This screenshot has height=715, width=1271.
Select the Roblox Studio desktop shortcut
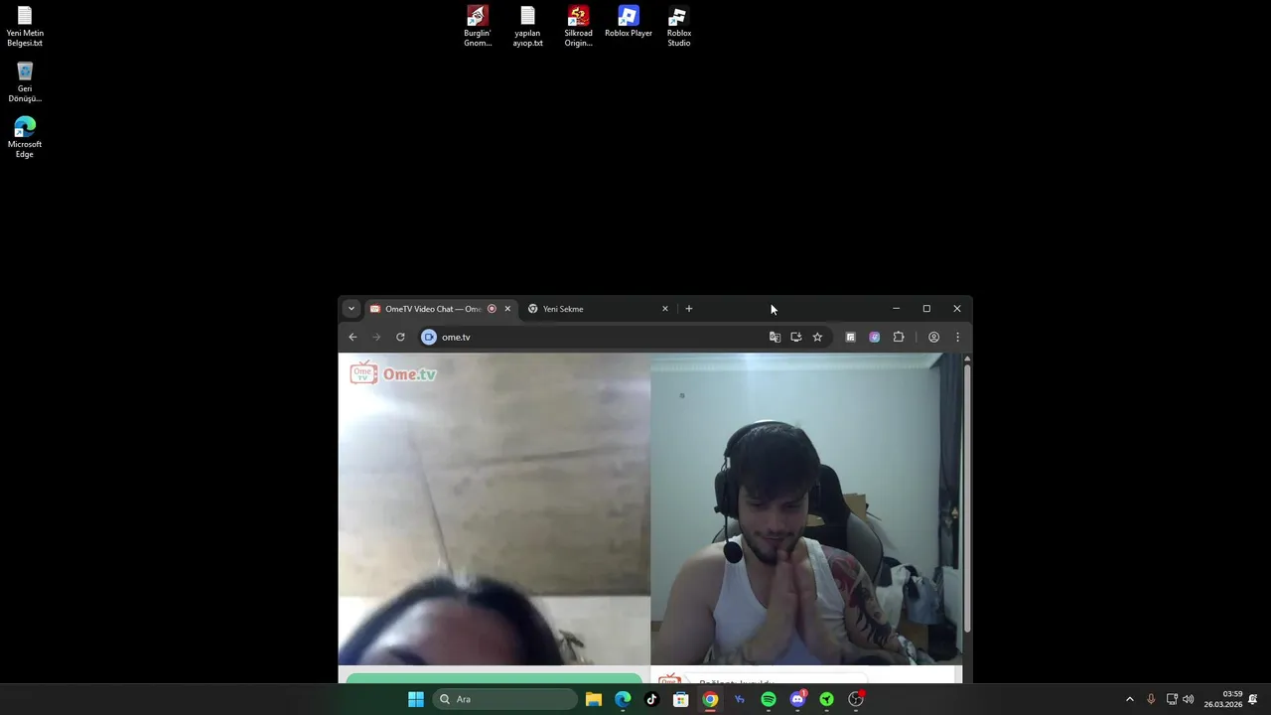pos(679,27)
